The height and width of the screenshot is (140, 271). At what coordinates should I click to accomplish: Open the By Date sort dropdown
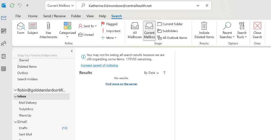[x=152, y=73]
